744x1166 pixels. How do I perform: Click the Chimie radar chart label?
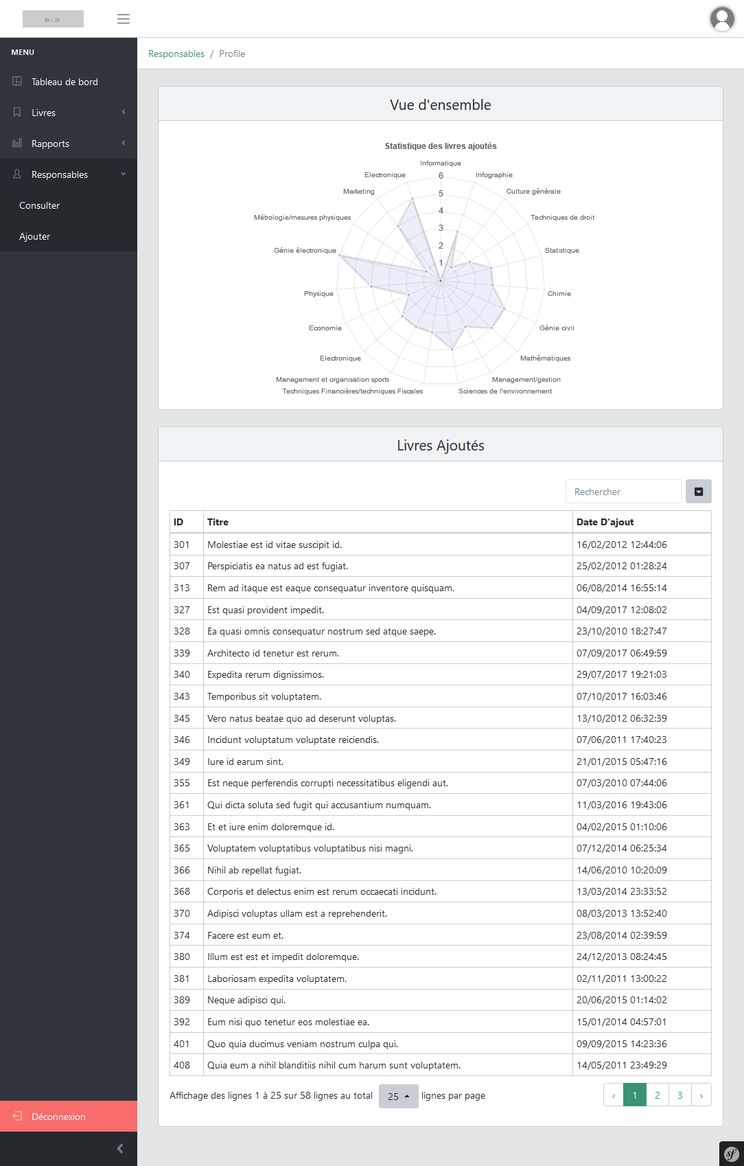(x=559, y=294)
